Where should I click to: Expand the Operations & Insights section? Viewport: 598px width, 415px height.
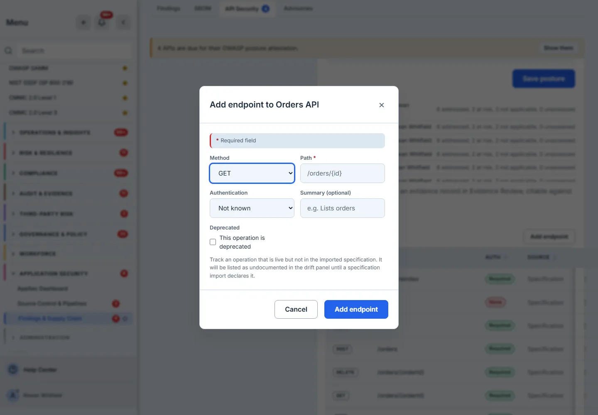click(x=69, y=132)
